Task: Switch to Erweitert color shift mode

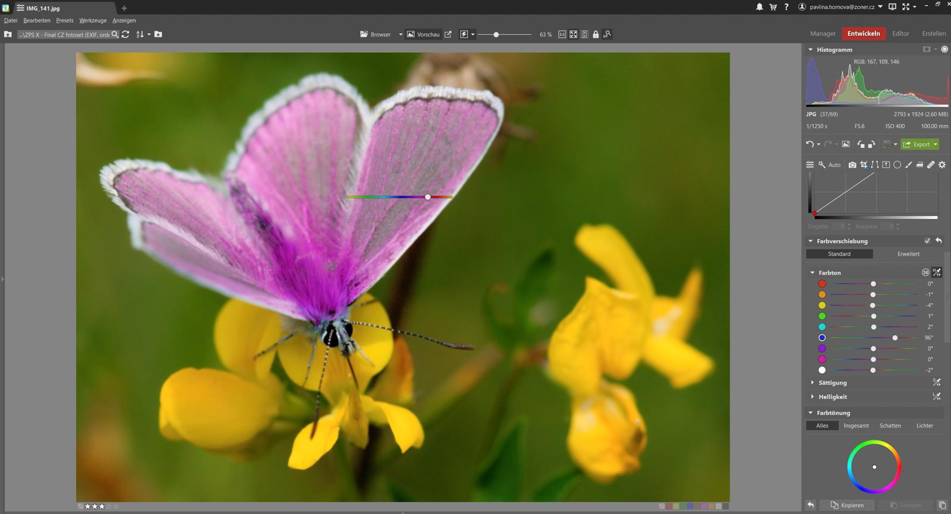Action: tap(908, 254)
